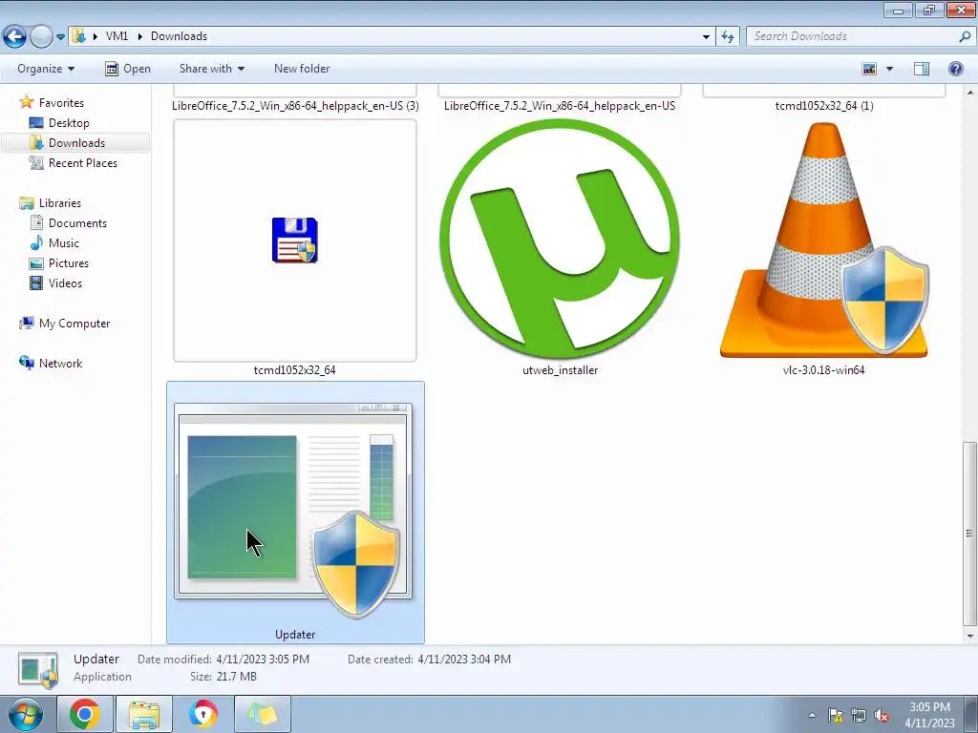Select the utweb_installer uTorrent icon
The image size is (978, 733).
pyautogui.click(x=560, y=240)
